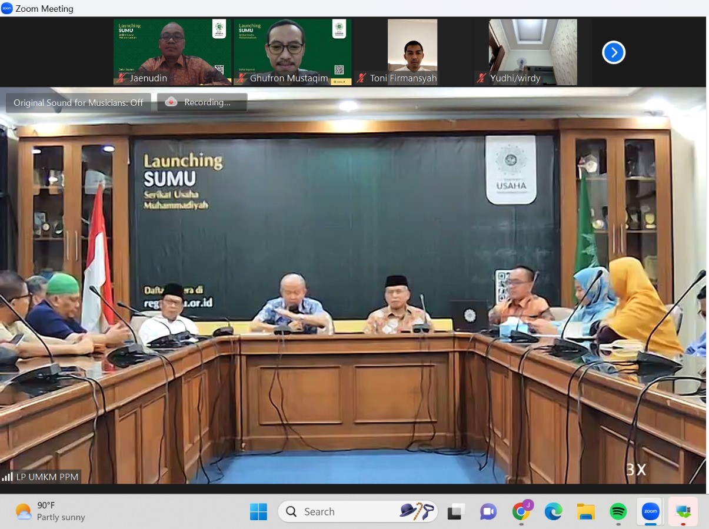Open the remote desktop monitor taskbar icon
This screenshot has width=709, height=529.
click(683, 512)
